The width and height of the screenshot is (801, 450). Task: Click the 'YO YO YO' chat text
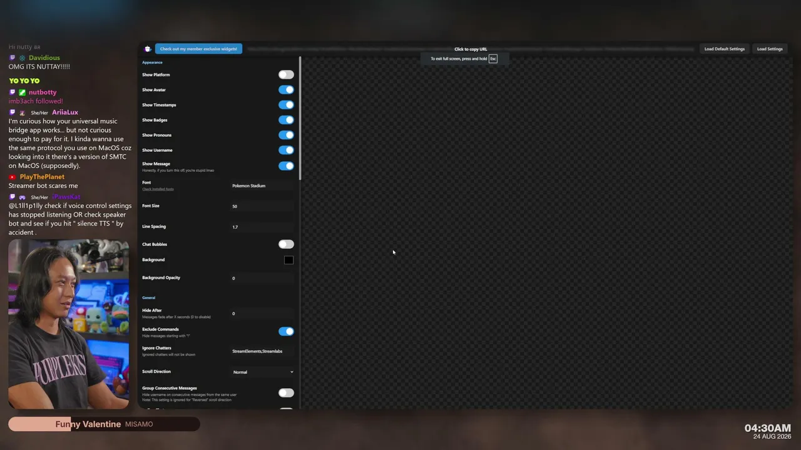pyautogui.click(x=24, y=81)
